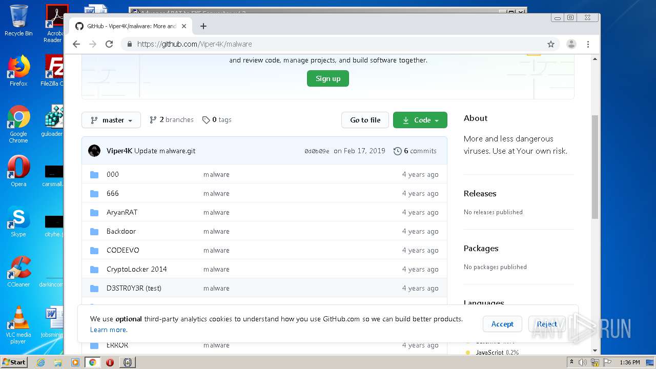This screenshot has height=369, width=656.
Task: Open the Skype desktop shortcut
Action: [18, 221]
